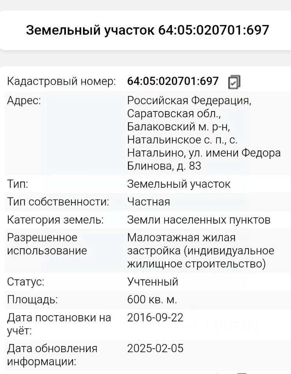This screenshot has width=291, height=374.
Task: Select the Малоэтажная жилая застройка description
Action: [201, 251]
